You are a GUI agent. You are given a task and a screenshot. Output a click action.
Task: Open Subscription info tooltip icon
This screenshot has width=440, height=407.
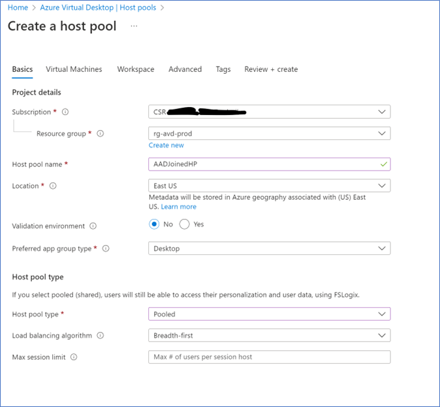coord(65,112)
